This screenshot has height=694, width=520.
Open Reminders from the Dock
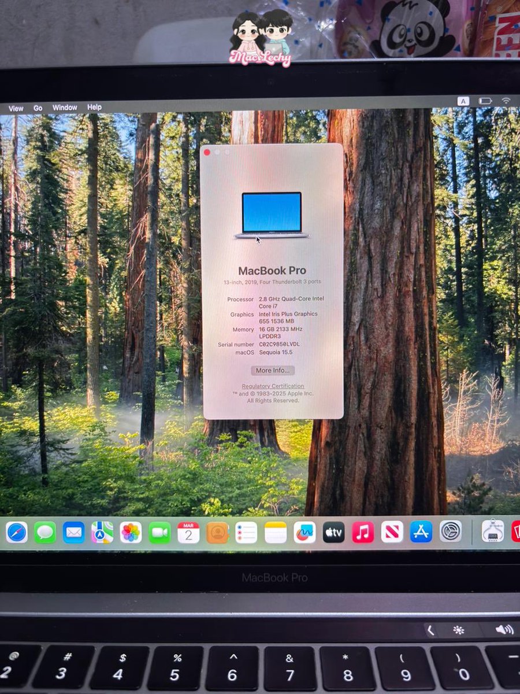[246, 532]
